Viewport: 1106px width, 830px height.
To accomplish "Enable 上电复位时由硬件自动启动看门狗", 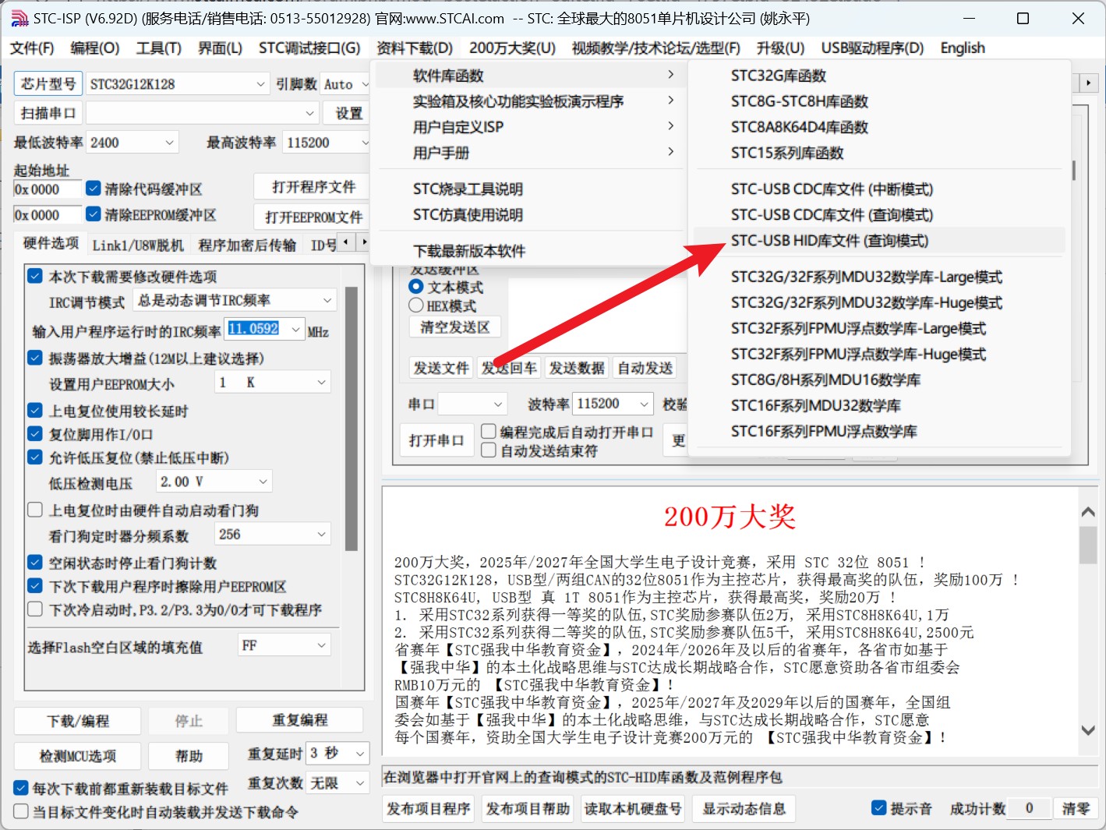I will coord(35,510).
